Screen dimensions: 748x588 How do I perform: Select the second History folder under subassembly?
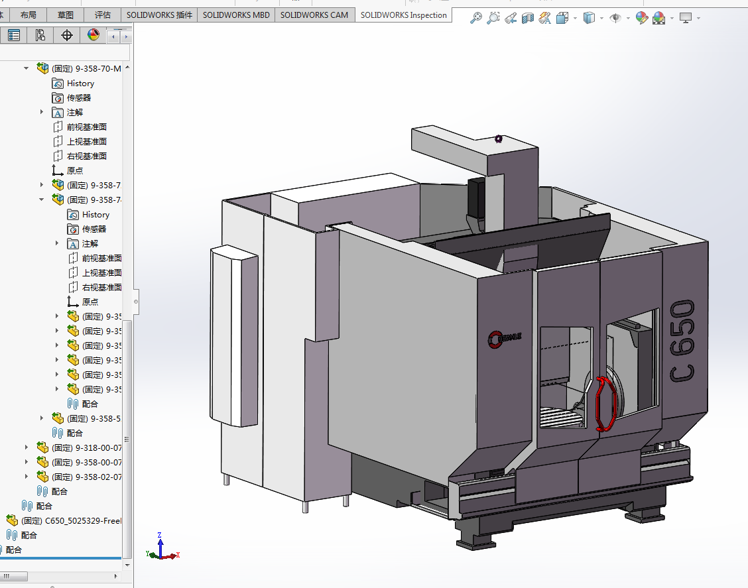tap(89, 215)
